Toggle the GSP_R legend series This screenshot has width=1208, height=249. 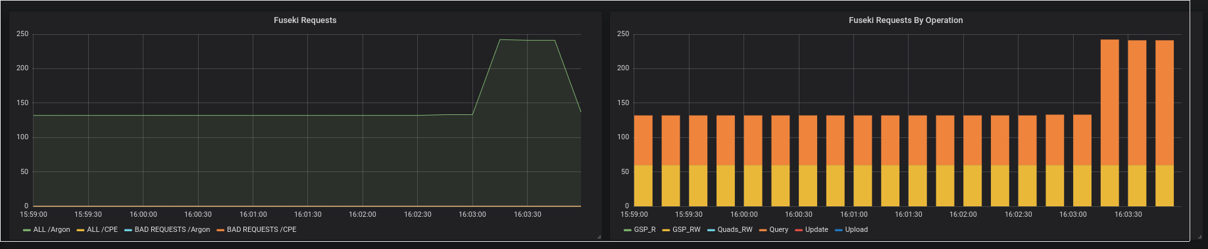click(x=645, y=230)
